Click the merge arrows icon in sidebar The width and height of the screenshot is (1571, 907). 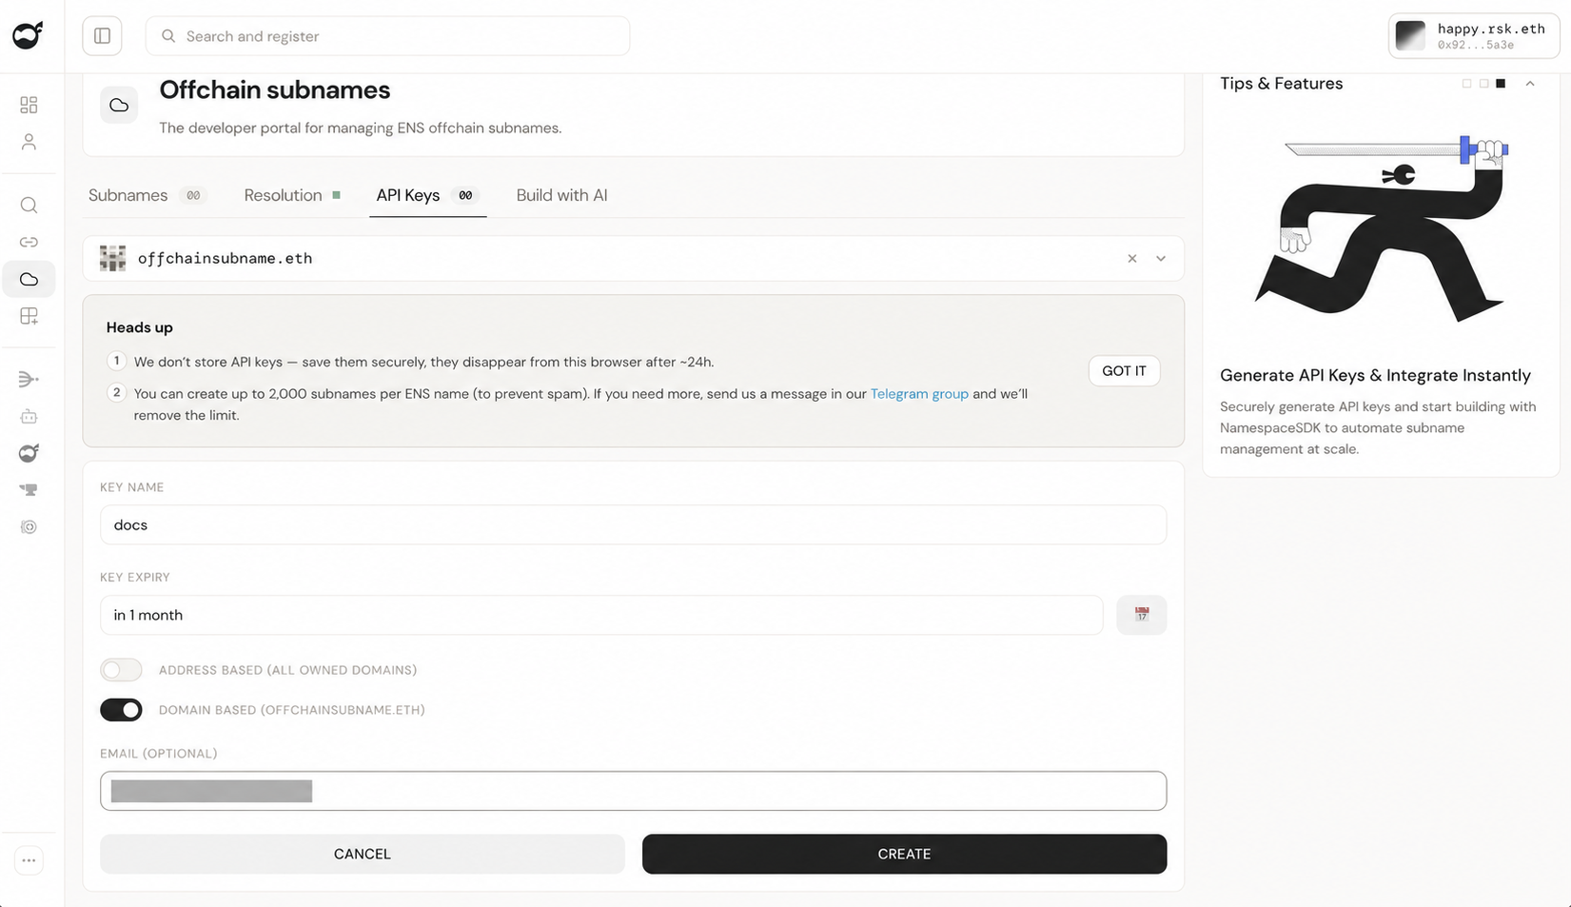29,380
